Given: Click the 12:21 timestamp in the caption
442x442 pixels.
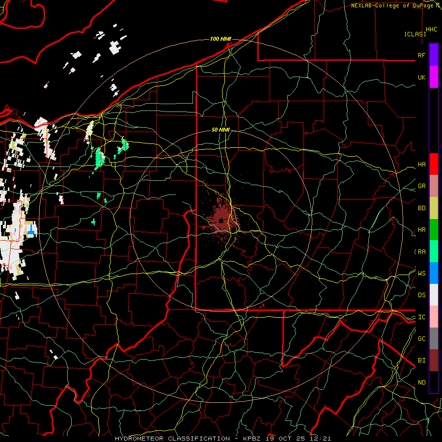Looking at the screenshot, I should (321, 439).
